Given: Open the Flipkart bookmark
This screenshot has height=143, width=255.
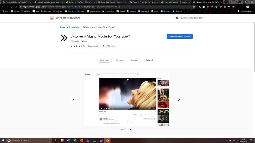Looking at the screenshot, I should (121, 11).
